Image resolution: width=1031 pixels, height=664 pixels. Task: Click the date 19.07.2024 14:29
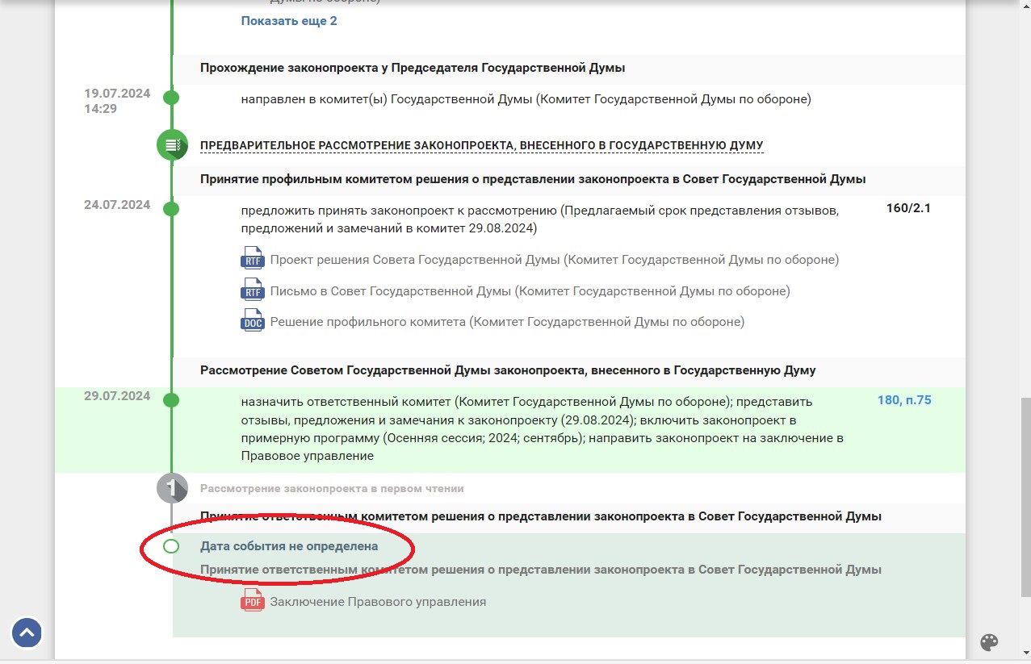[117, 101]
